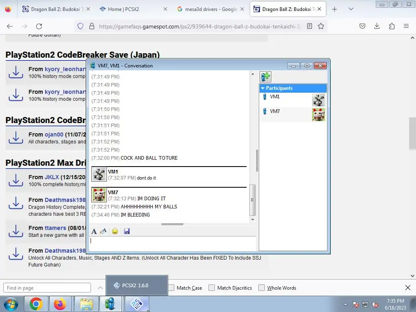Viewport: 416px width, 312px height.
Task: Click the conversation scrollbar up arrow
Action: 253,74
